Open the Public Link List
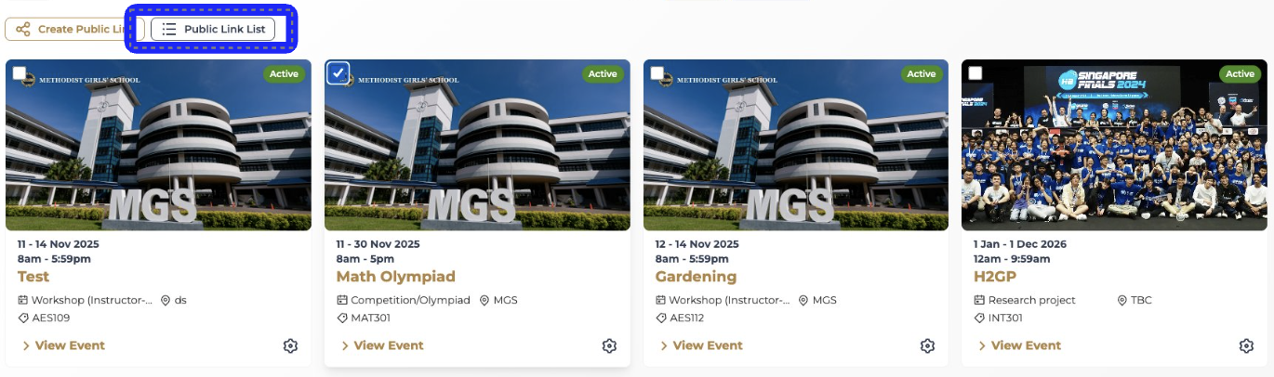1274x377 pixels. point(213,30)
